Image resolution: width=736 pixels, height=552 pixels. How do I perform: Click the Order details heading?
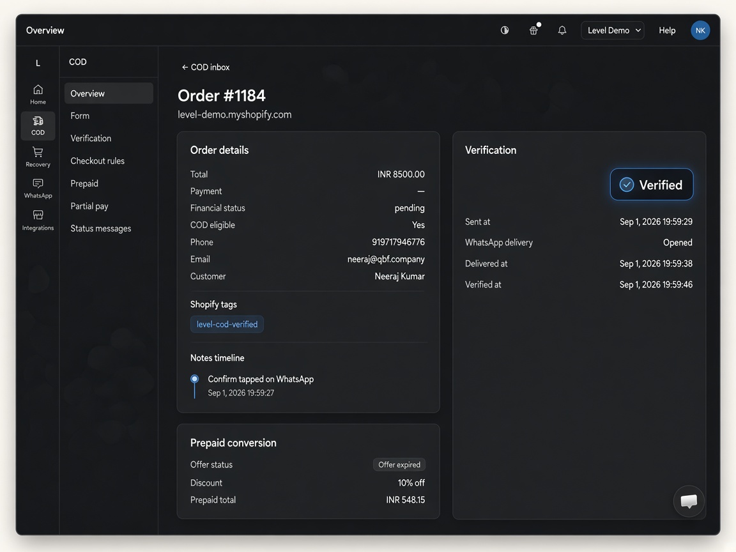click(x=219, y=150)
